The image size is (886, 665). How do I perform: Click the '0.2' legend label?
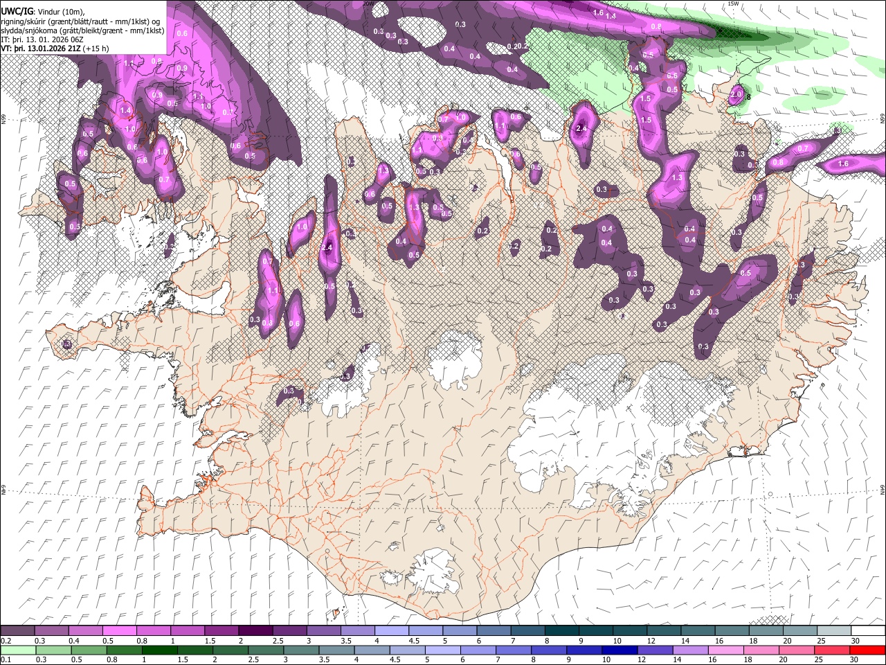pos(6,641)
